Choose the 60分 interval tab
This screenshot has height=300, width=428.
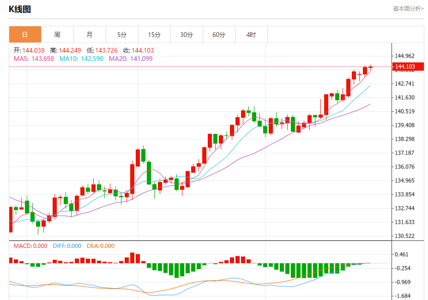[219, 35]
